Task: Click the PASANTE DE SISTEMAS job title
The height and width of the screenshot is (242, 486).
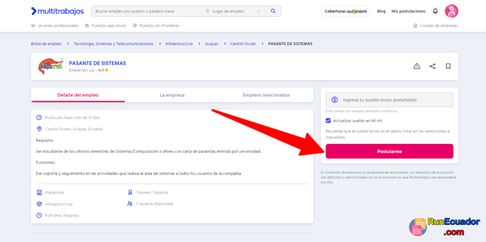Action: click(x=97, y=63)
